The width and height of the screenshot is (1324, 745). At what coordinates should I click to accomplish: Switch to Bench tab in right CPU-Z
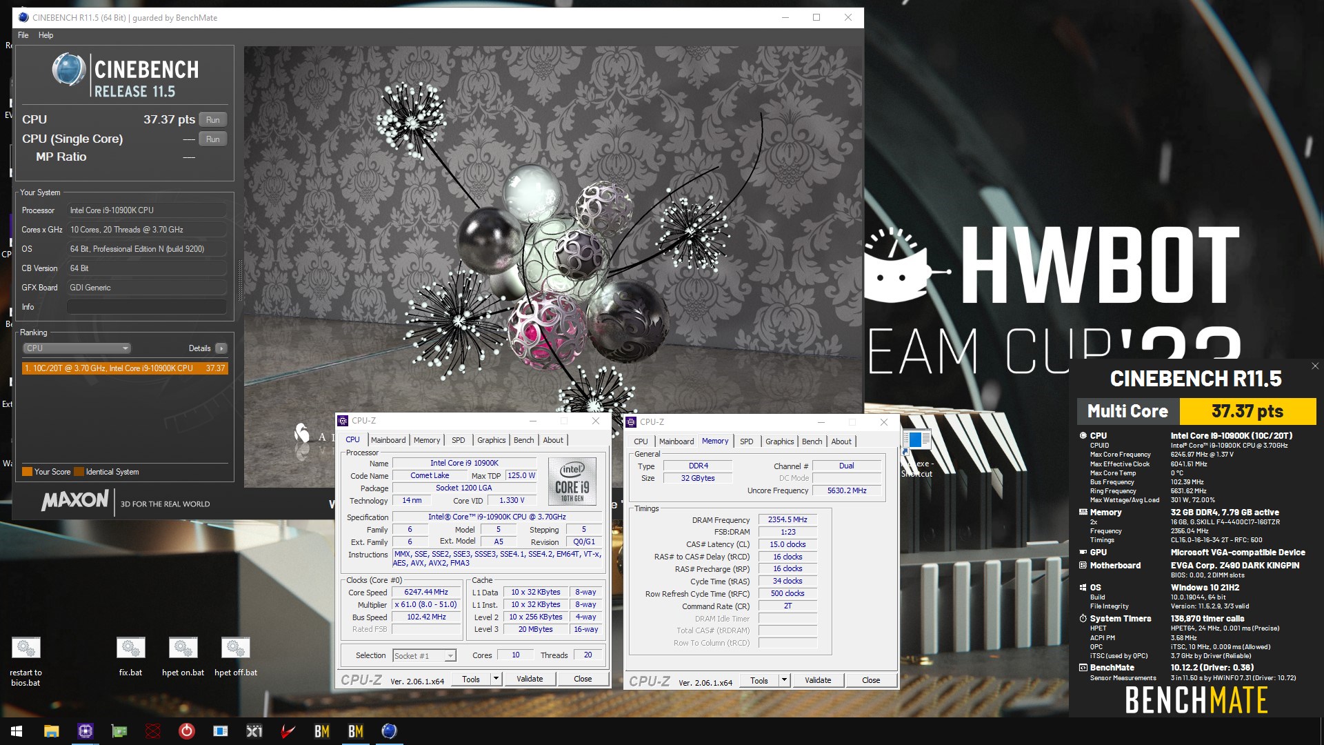812,441
